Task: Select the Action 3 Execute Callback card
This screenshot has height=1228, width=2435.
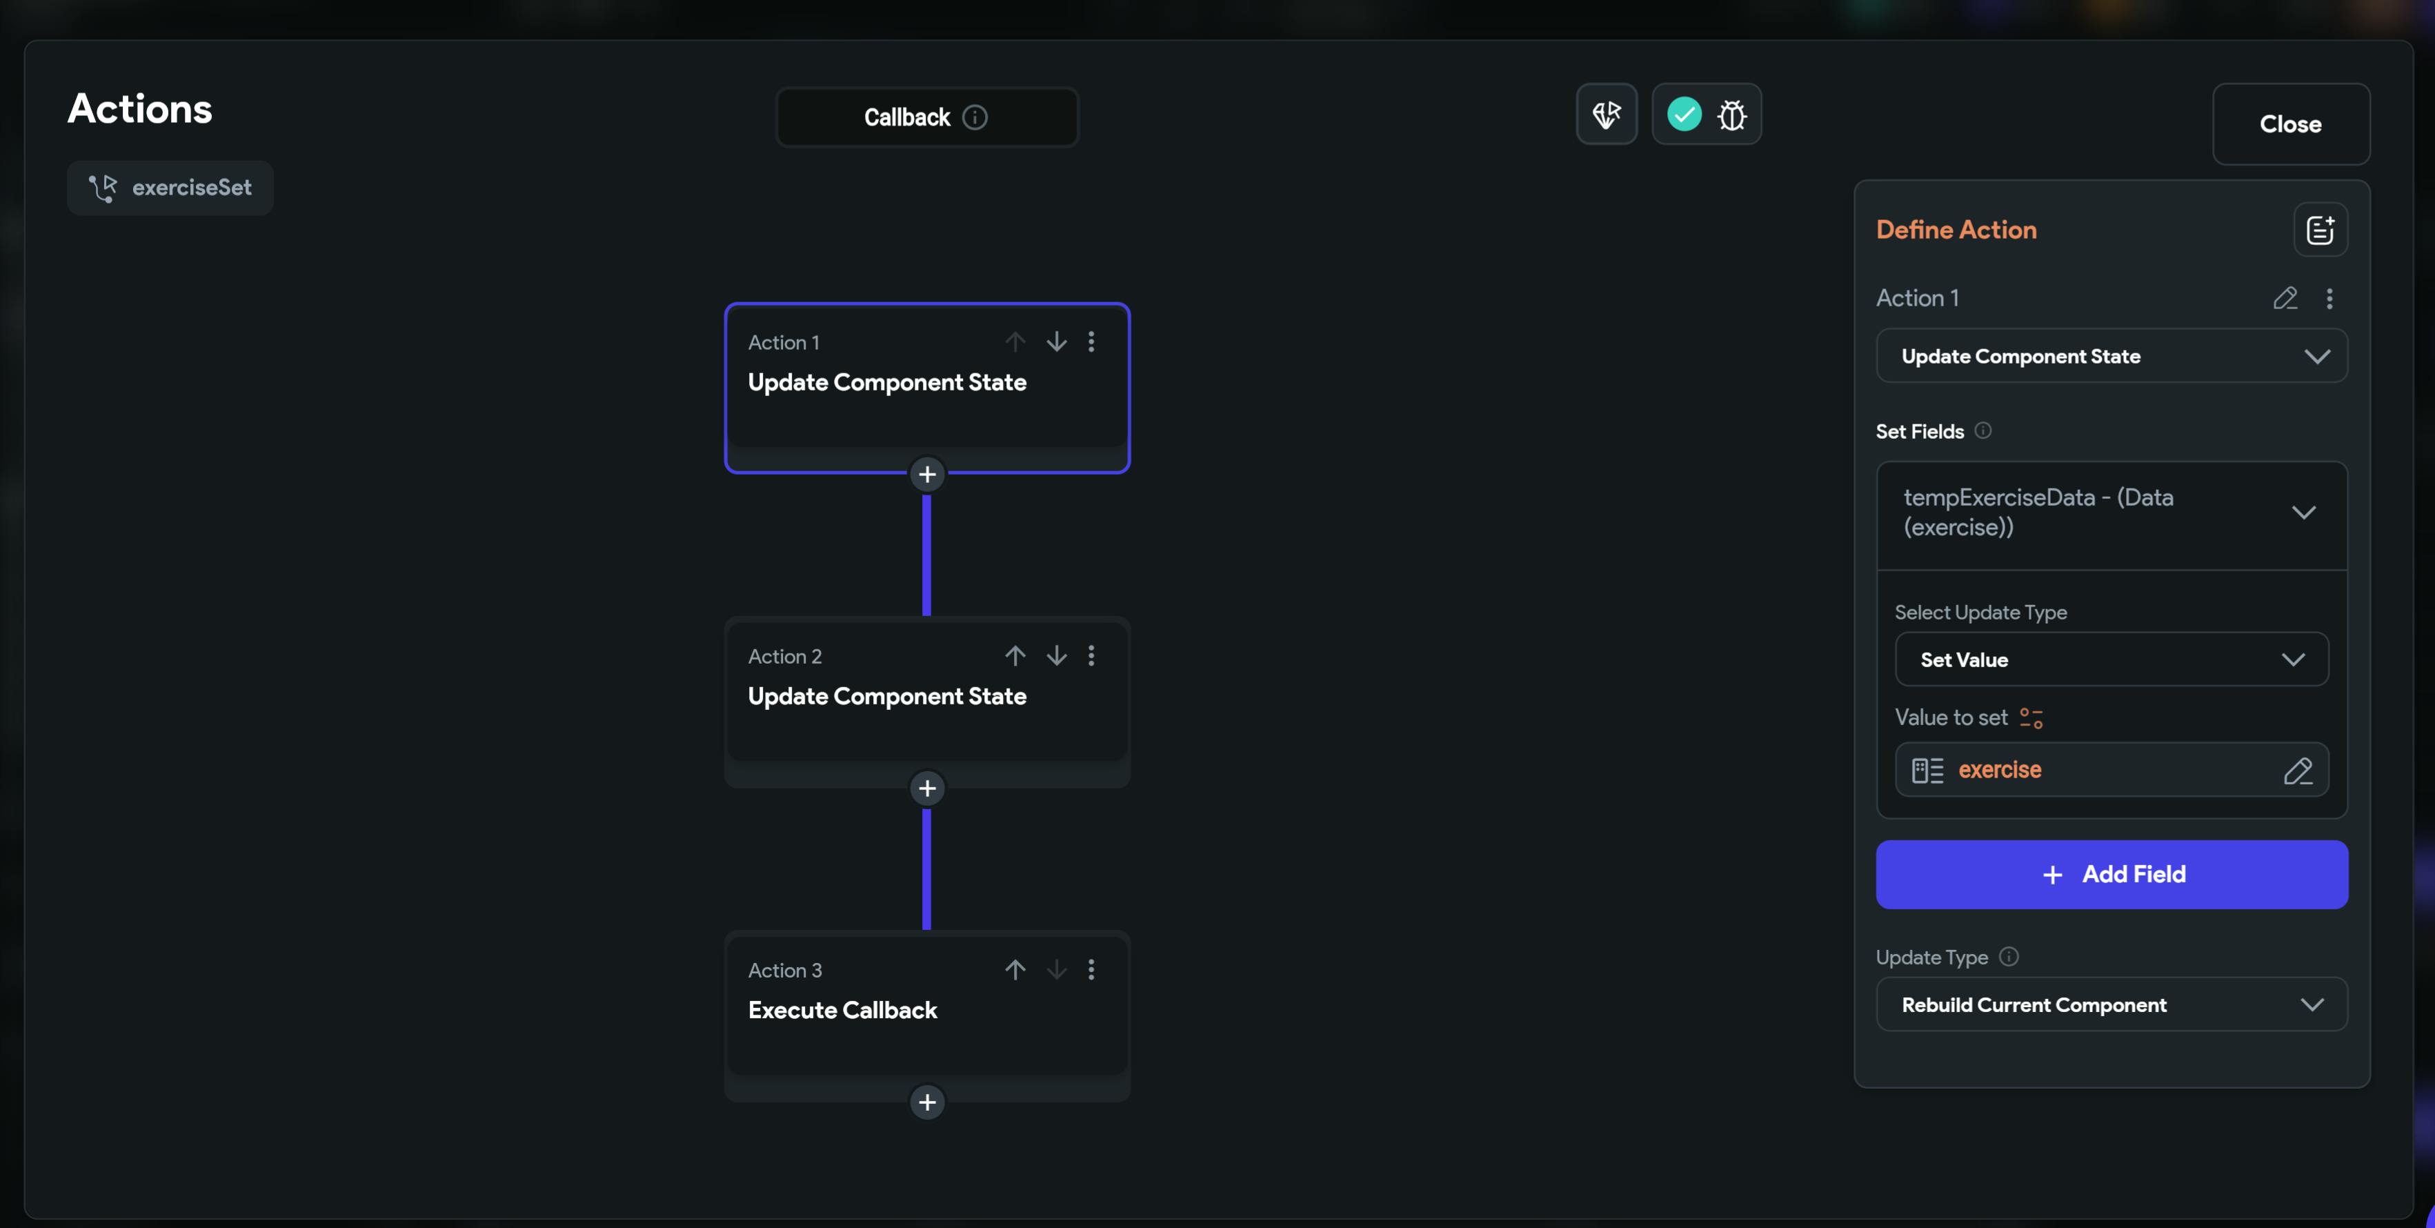Action: [x=926, y=1011]
